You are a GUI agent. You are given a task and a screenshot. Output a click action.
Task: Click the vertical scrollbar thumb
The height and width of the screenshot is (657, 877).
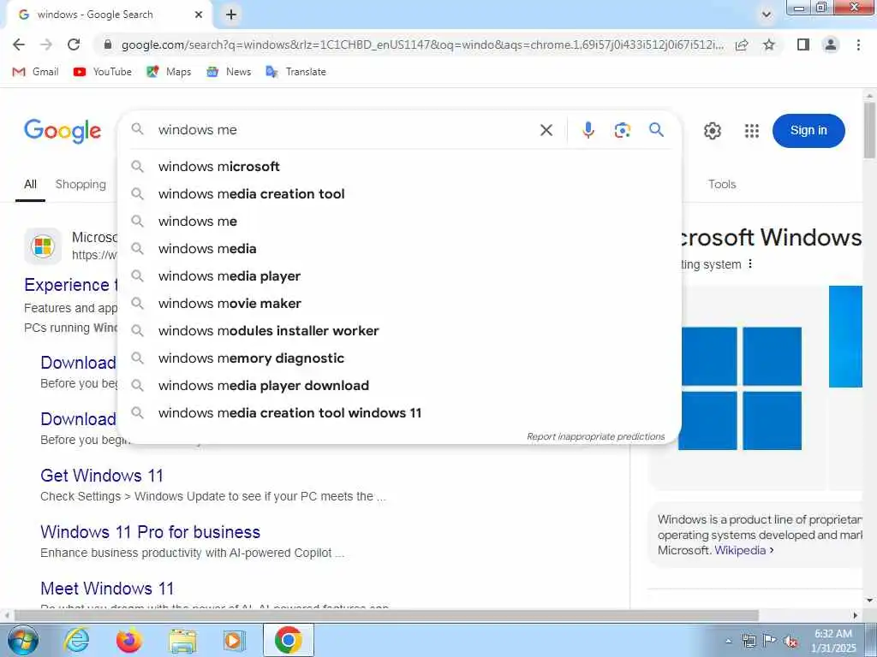pos(868,130)
